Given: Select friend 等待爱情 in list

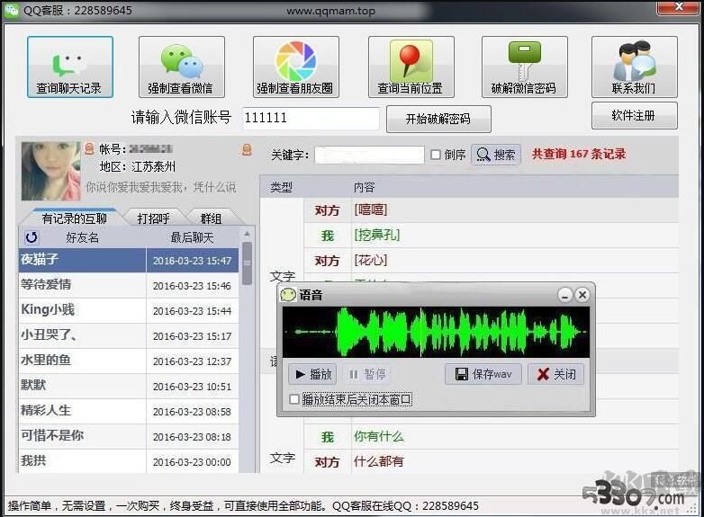Looking at the screenshot, I should (129, 285).
